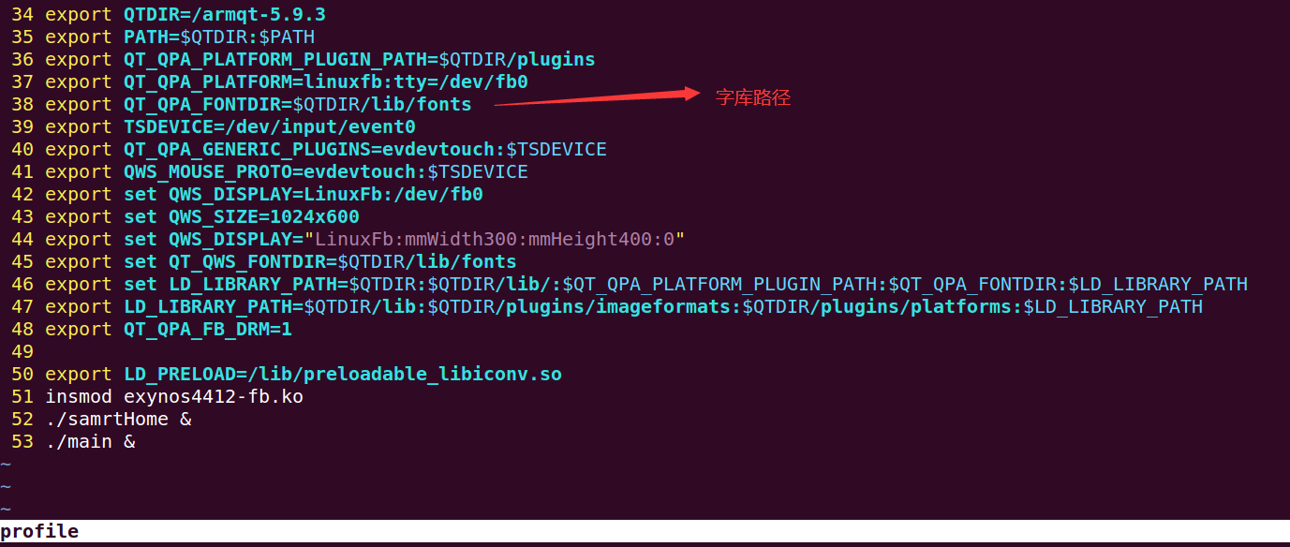1290x547 pixels.
Task: Click the red Chinese annotation label 字库路径
Action: click(x=753, y=97)
